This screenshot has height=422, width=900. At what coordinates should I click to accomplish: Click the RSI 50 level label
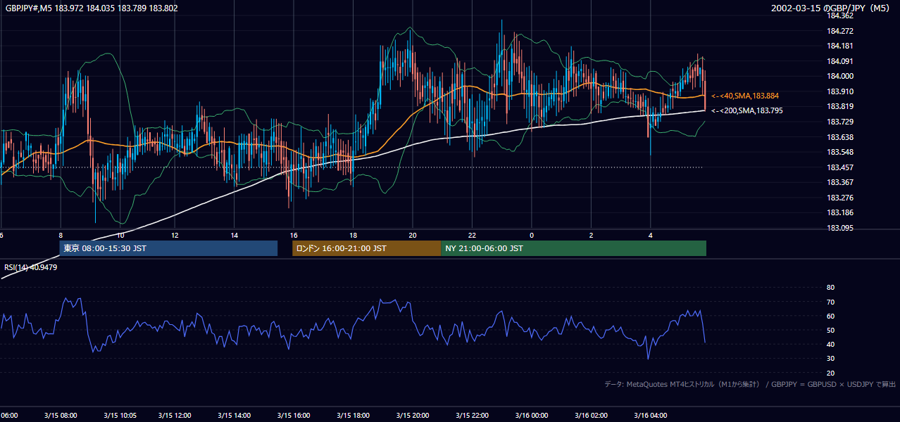pyautogui.click(x=830, y=330)
